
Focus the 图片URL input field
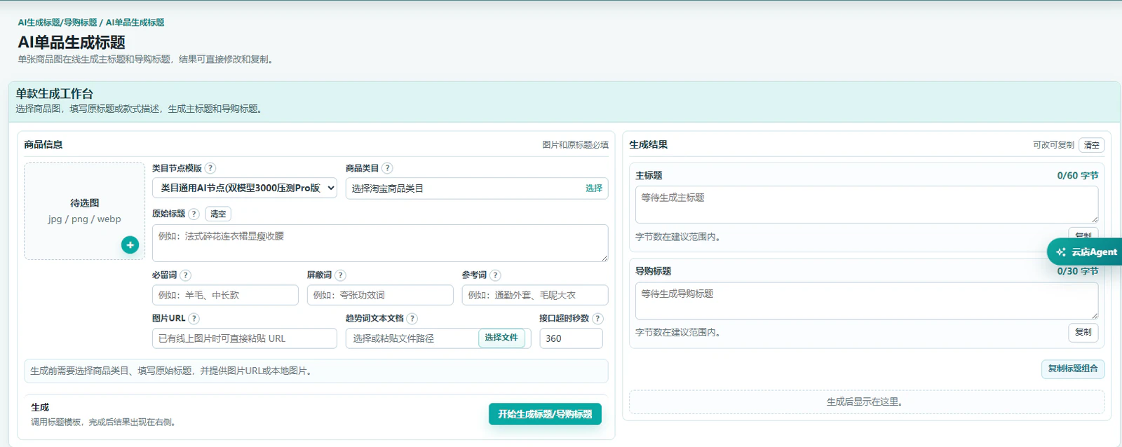245,338
